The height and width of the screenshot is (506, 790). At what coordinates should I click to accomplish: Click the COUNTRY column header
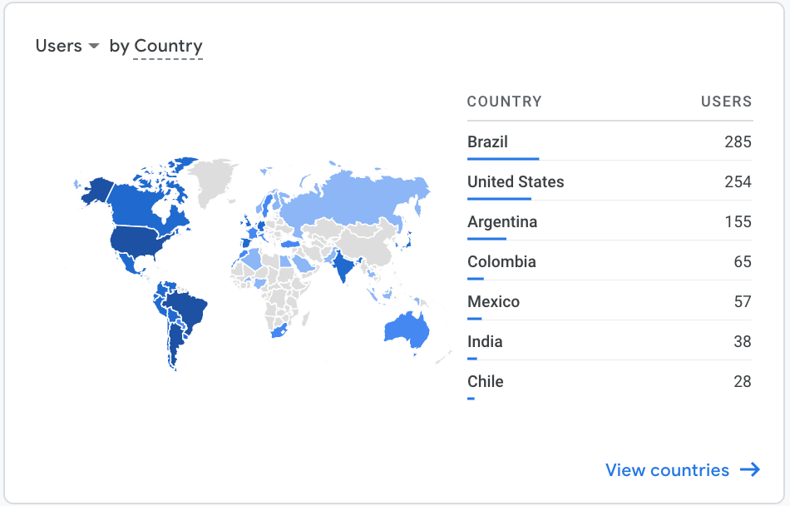click(504, 102)
